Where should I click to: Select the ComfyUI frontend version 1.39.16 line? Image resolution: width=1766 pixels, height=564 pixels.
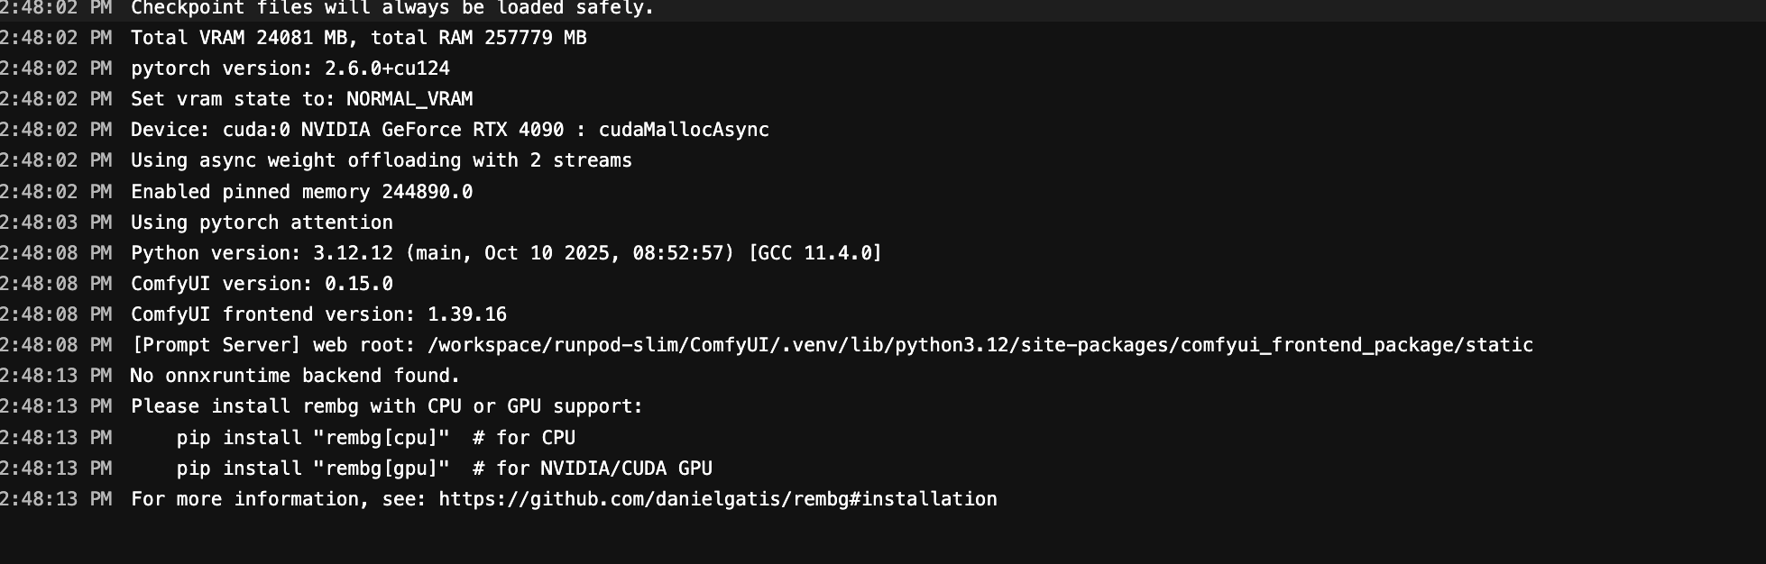tap(318, 314)
